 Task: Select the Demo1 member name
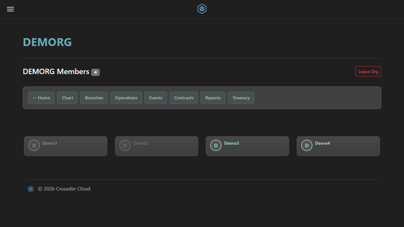(50, 143)
